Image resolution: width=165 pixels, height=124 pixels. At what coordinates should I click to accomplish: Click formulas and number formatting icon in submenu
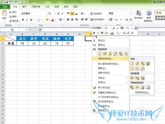click(x=143, y=63)
